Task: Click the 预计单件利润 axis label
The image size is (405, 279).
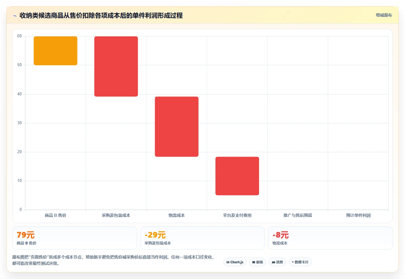Action: click(358, 216)
